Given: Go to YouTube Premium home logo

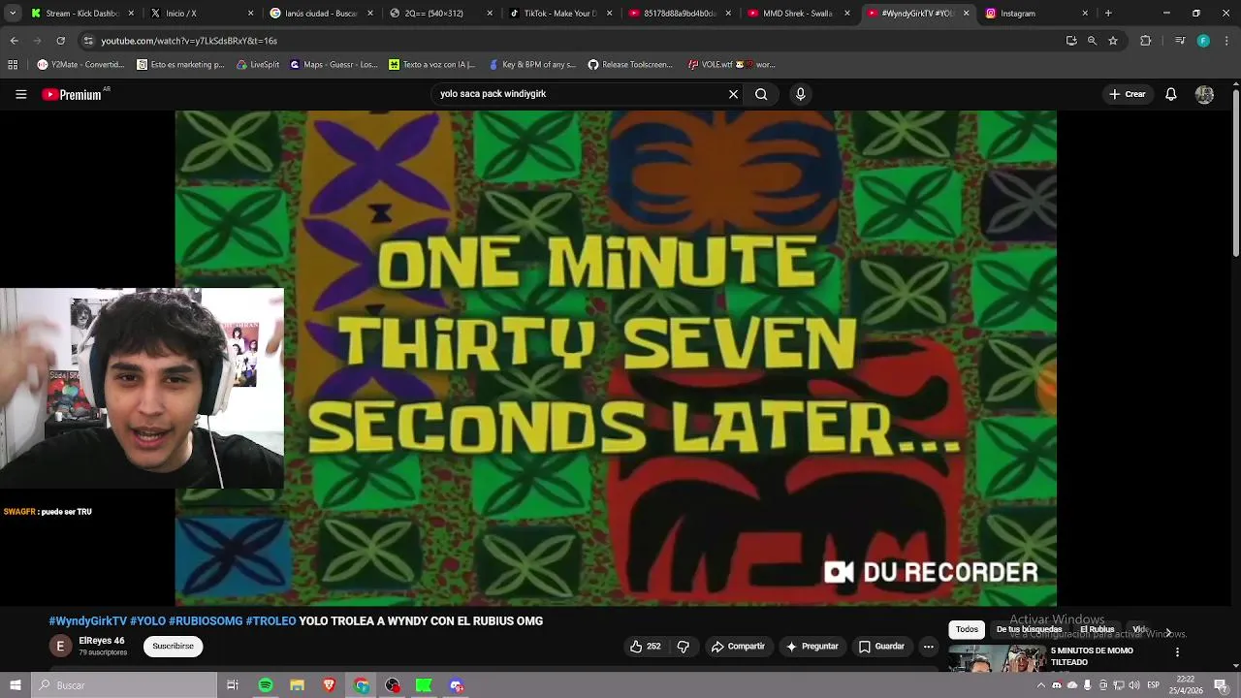Looking at the screenshot, I should tap(72, 94).
